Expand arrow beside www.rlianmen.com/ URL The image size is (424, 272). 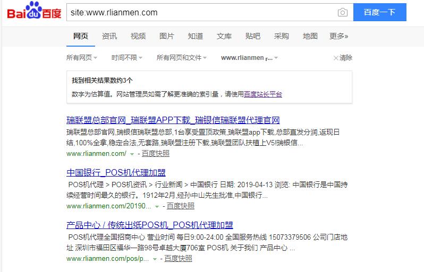(x=132, y=154)
